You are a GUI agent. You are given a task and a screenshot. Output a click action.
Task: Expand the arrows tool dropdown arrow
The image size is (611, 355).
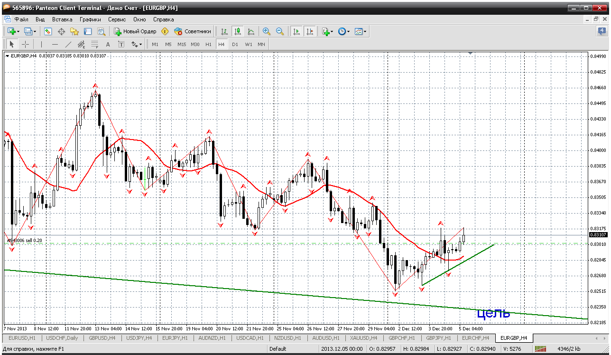(x=141, y=44)
